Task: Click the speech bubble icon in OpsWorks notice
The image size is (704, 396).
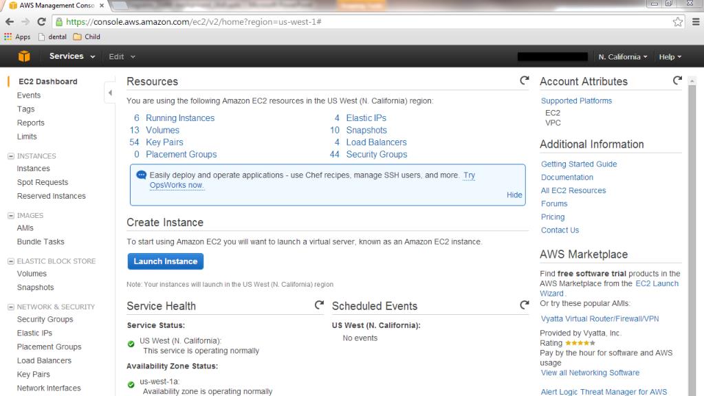Action: pyautogui.click(x=141, y=175)
